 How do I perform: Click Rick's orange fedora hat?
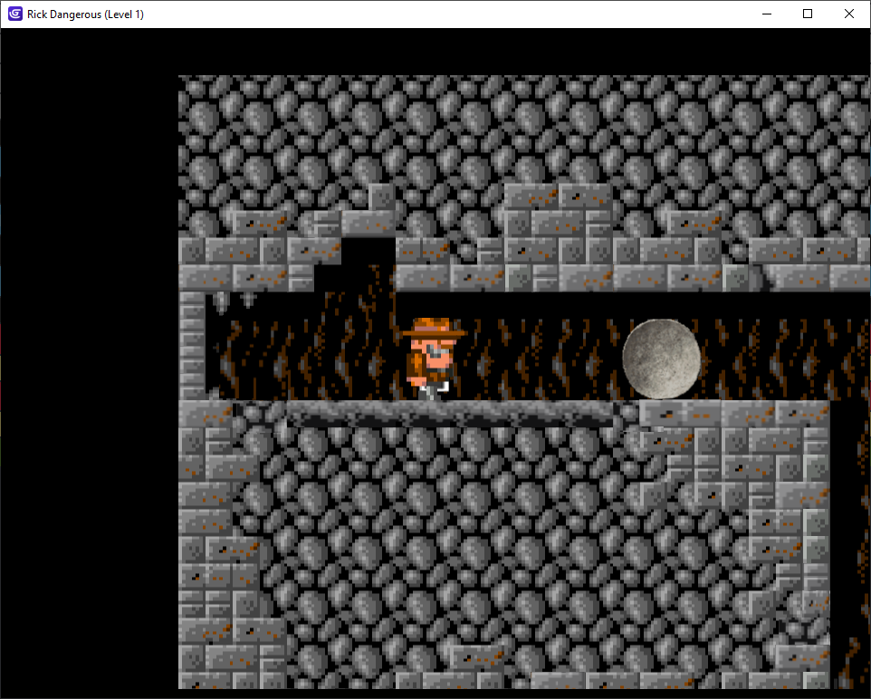click(x=433, y=328)
